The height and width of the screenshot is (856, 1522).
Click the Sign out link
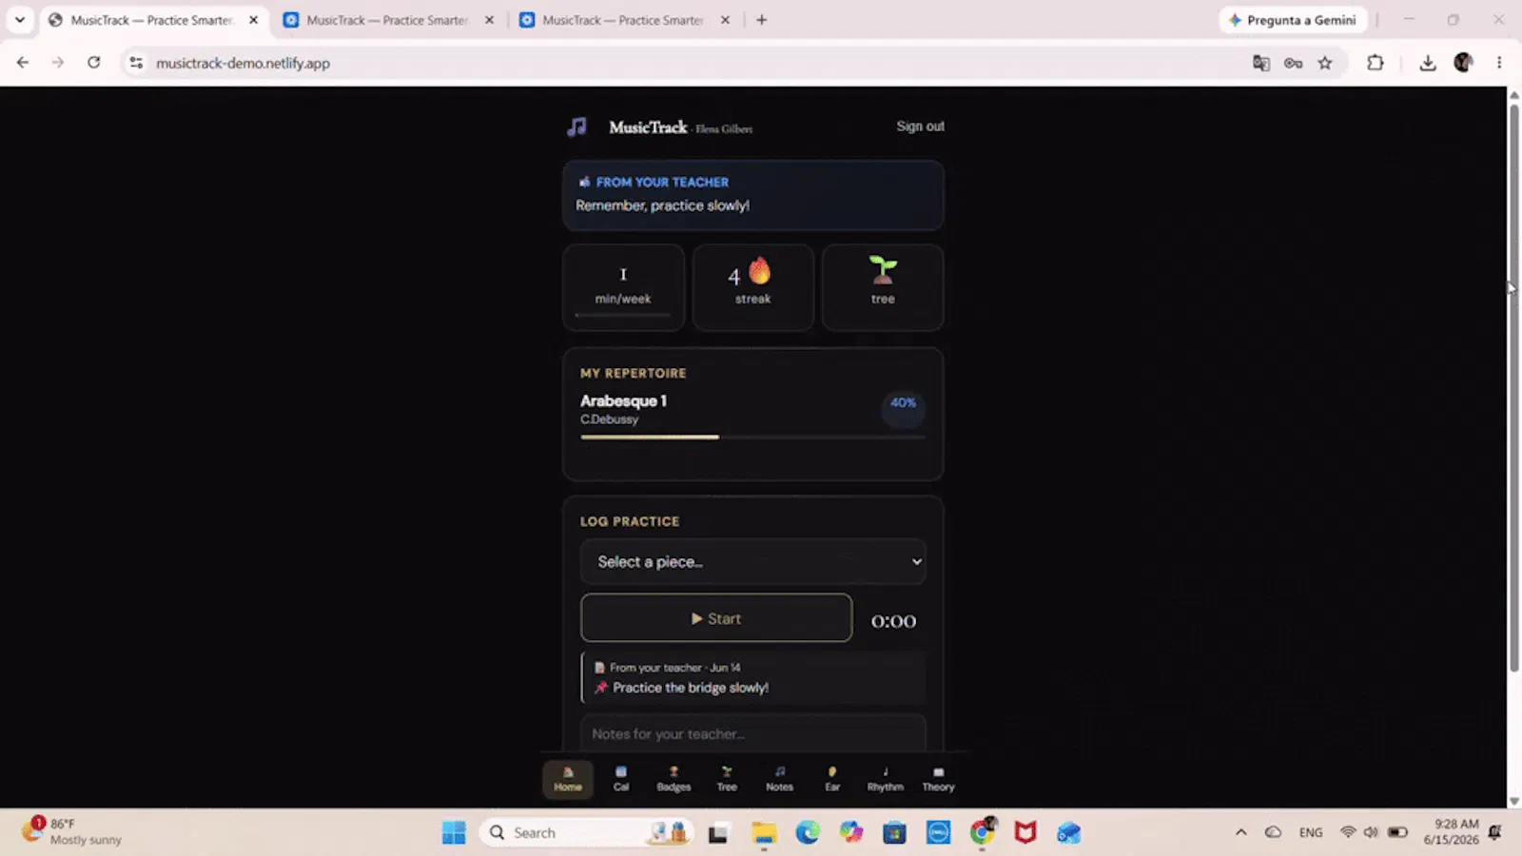tap(920, 126)
